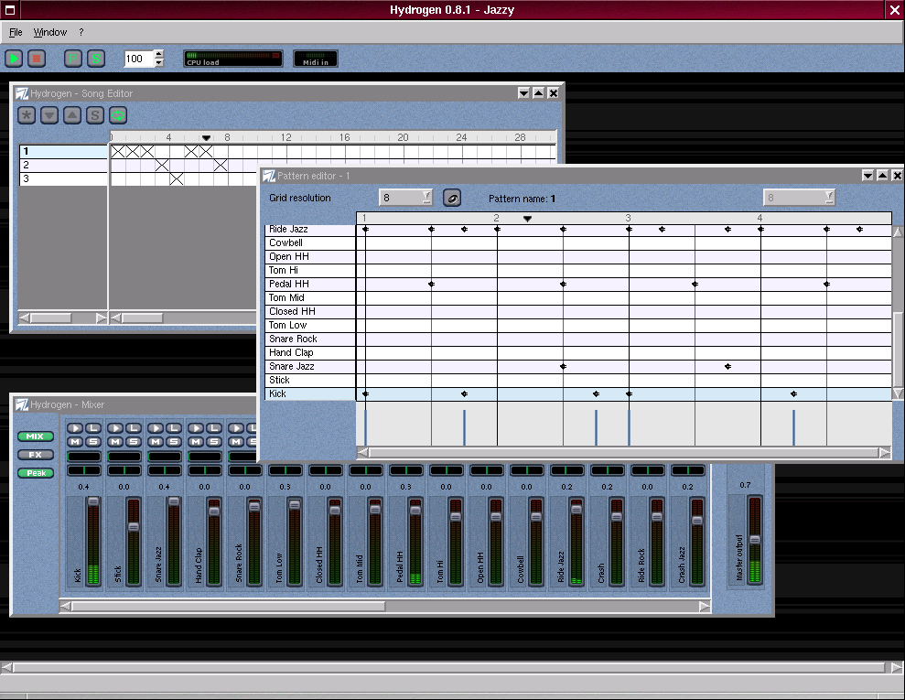Click the Pattern editor playhead triangle marker
This screenshot has height=700, width=905.
527,219
